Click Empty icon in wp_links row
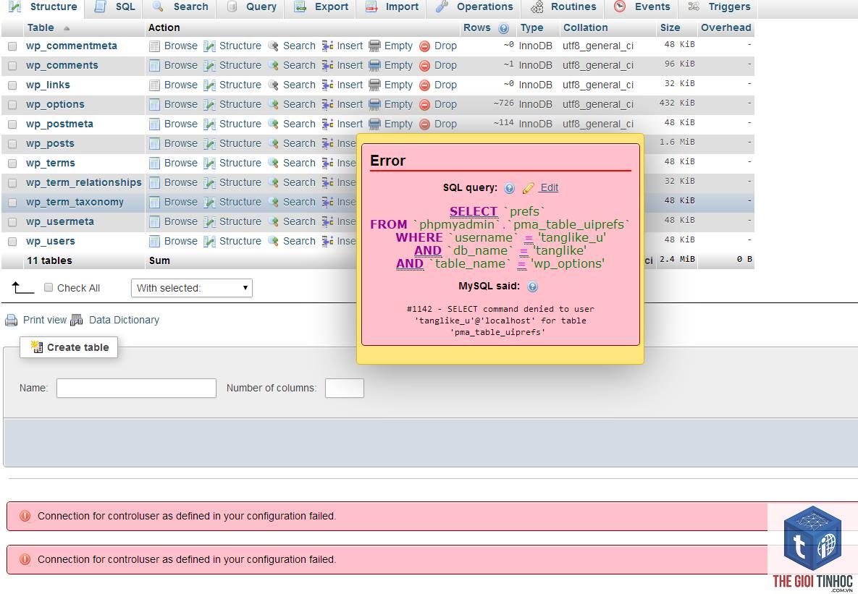Image resolution: width=858 pixels, height=594 pixels. tap(374, 85)
